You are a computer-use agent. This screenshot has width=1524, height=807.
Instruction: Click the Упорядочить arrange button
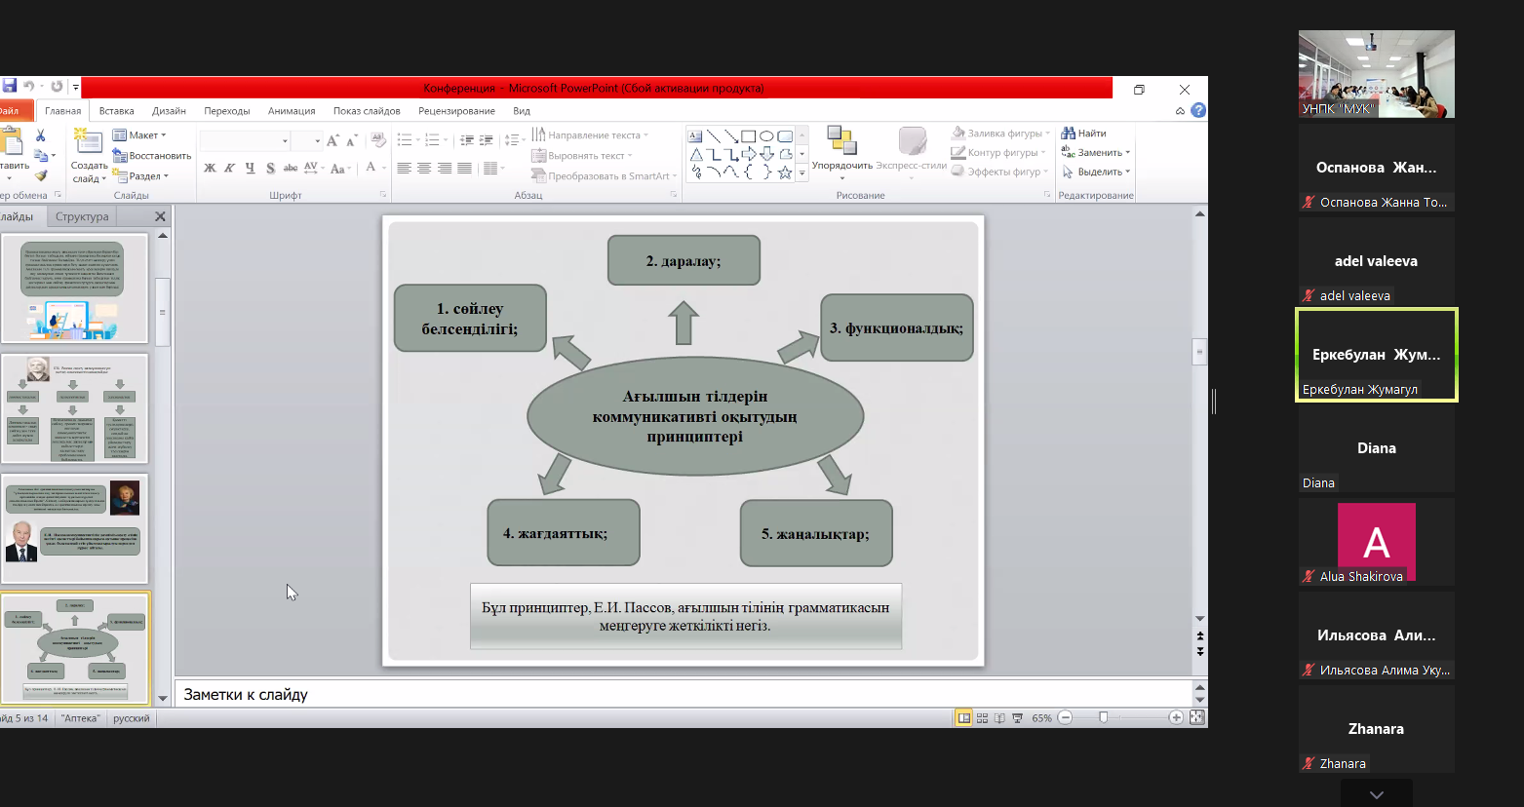click(x=841, y=150)
